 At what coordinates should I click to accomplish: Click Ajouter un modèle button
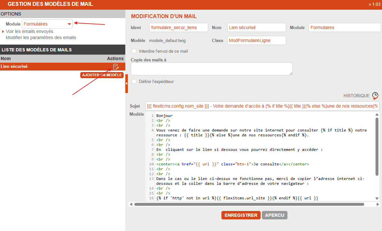click(102, 75)
